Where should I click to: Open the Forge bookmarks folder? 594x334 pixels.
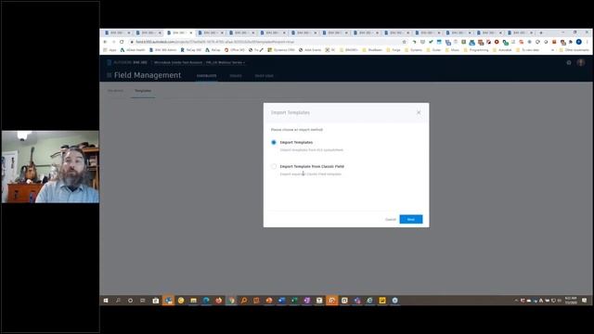point(394,50)
